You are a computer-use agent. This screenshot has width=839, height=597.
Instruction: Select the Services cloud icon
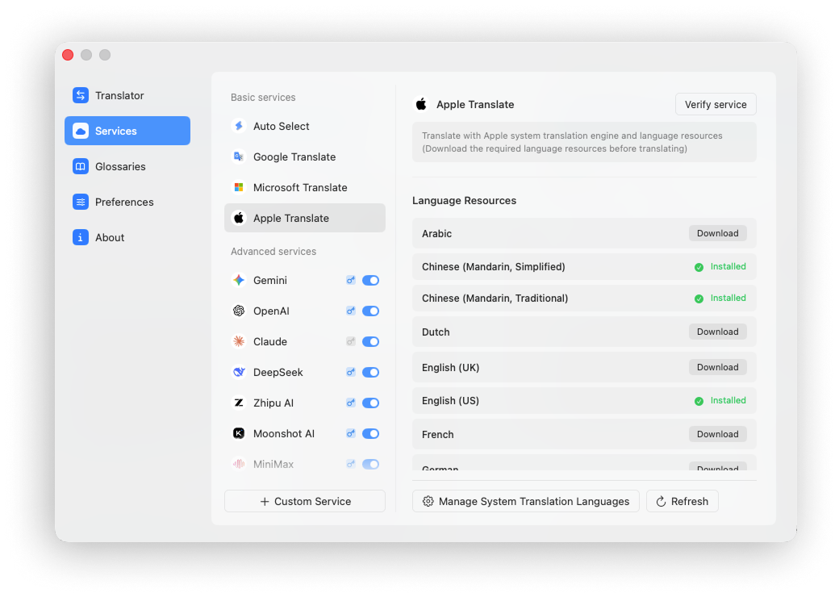pos(80,131)
